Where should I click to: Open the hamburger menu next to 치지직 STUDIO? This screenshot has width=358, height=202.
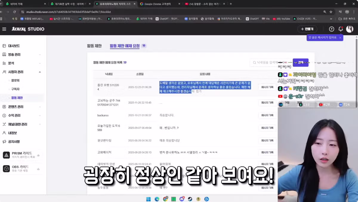pyautogui.click(x=4, y=29)
